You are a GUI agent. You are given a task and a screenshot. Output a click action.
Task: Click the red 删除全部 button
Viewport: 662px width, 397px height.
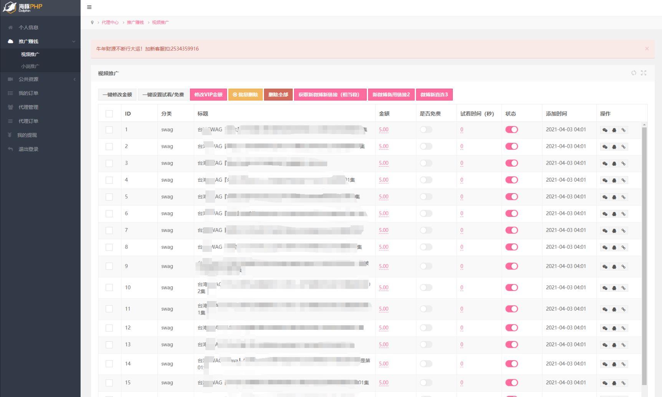coord(278,94)
